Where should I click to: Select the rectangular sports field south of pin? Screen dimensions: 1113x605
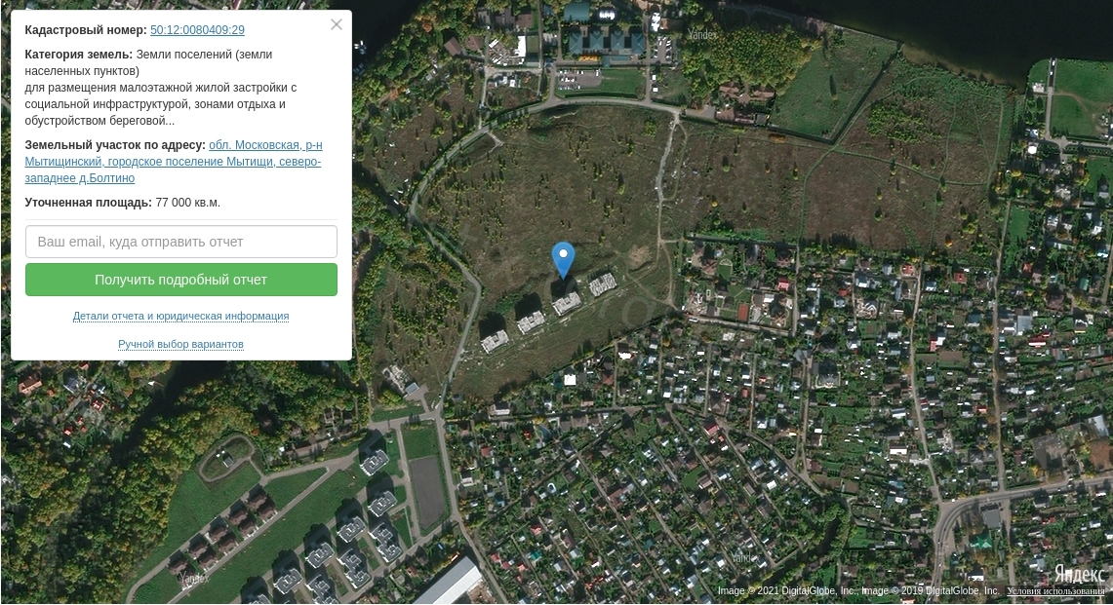tap(428, 491)
